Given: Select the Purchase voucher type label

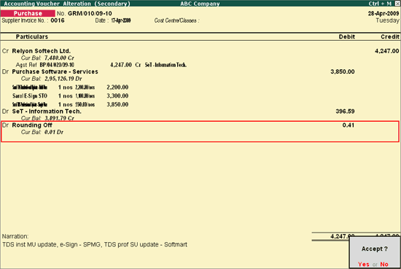Looking at the screenshot, I should [x=28, y=13].
